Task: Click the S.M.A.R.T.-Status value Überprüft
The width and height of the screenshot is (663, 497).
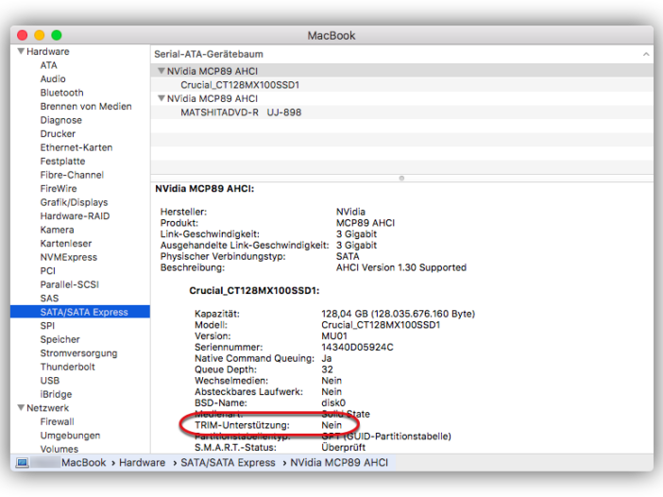Action: pos(344,448)
